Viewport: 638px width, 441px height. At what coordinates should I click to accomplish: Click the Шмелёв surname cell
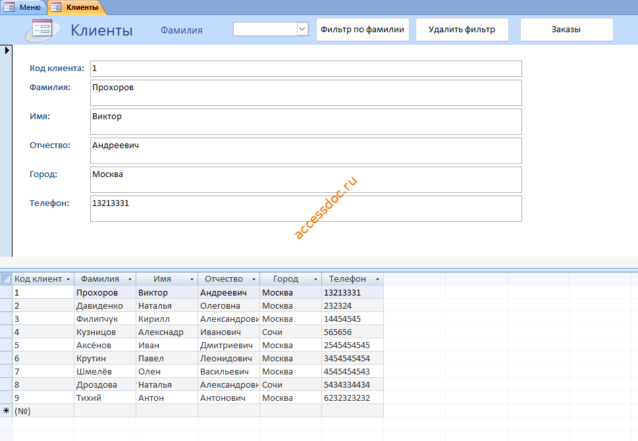pyautogui.click(x=105, y=371)
